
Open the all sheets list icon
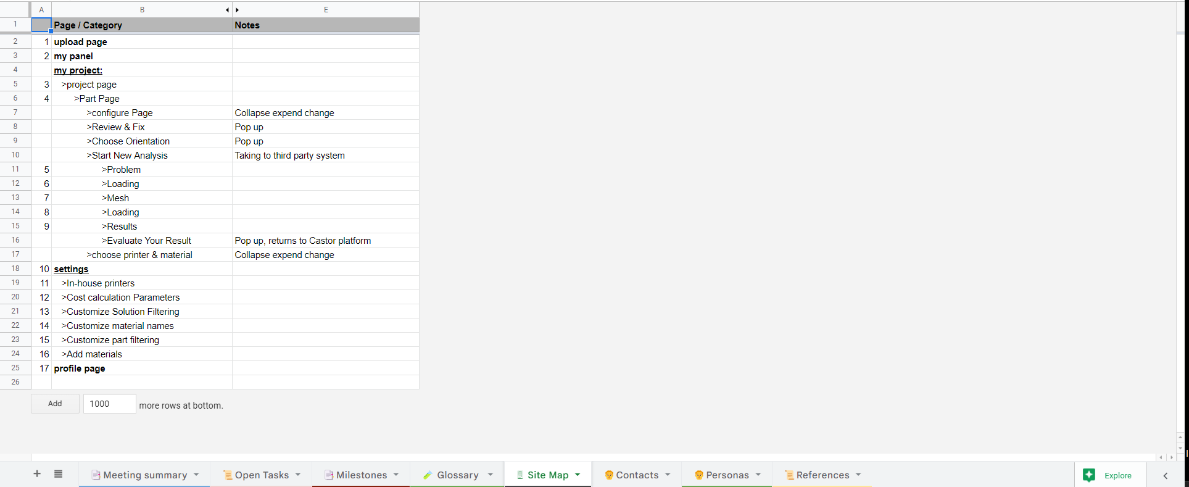pos(58,474)
